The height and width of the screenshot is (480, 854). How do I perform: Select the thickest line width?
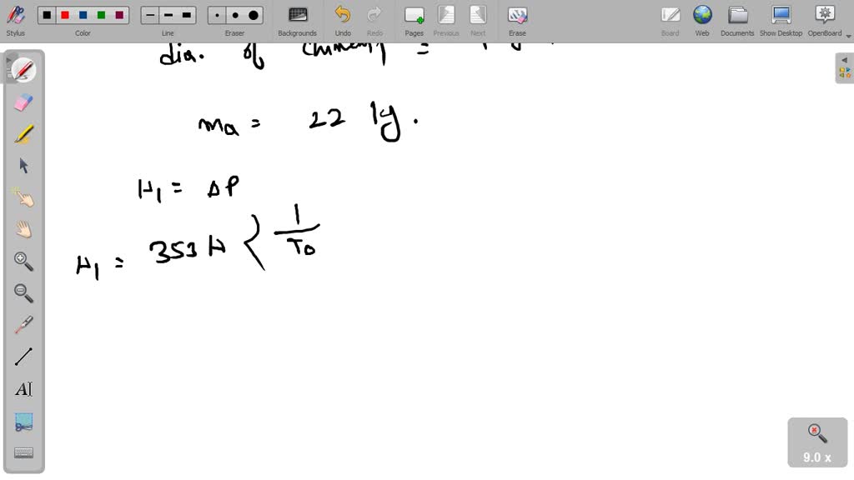click(187, 15)
